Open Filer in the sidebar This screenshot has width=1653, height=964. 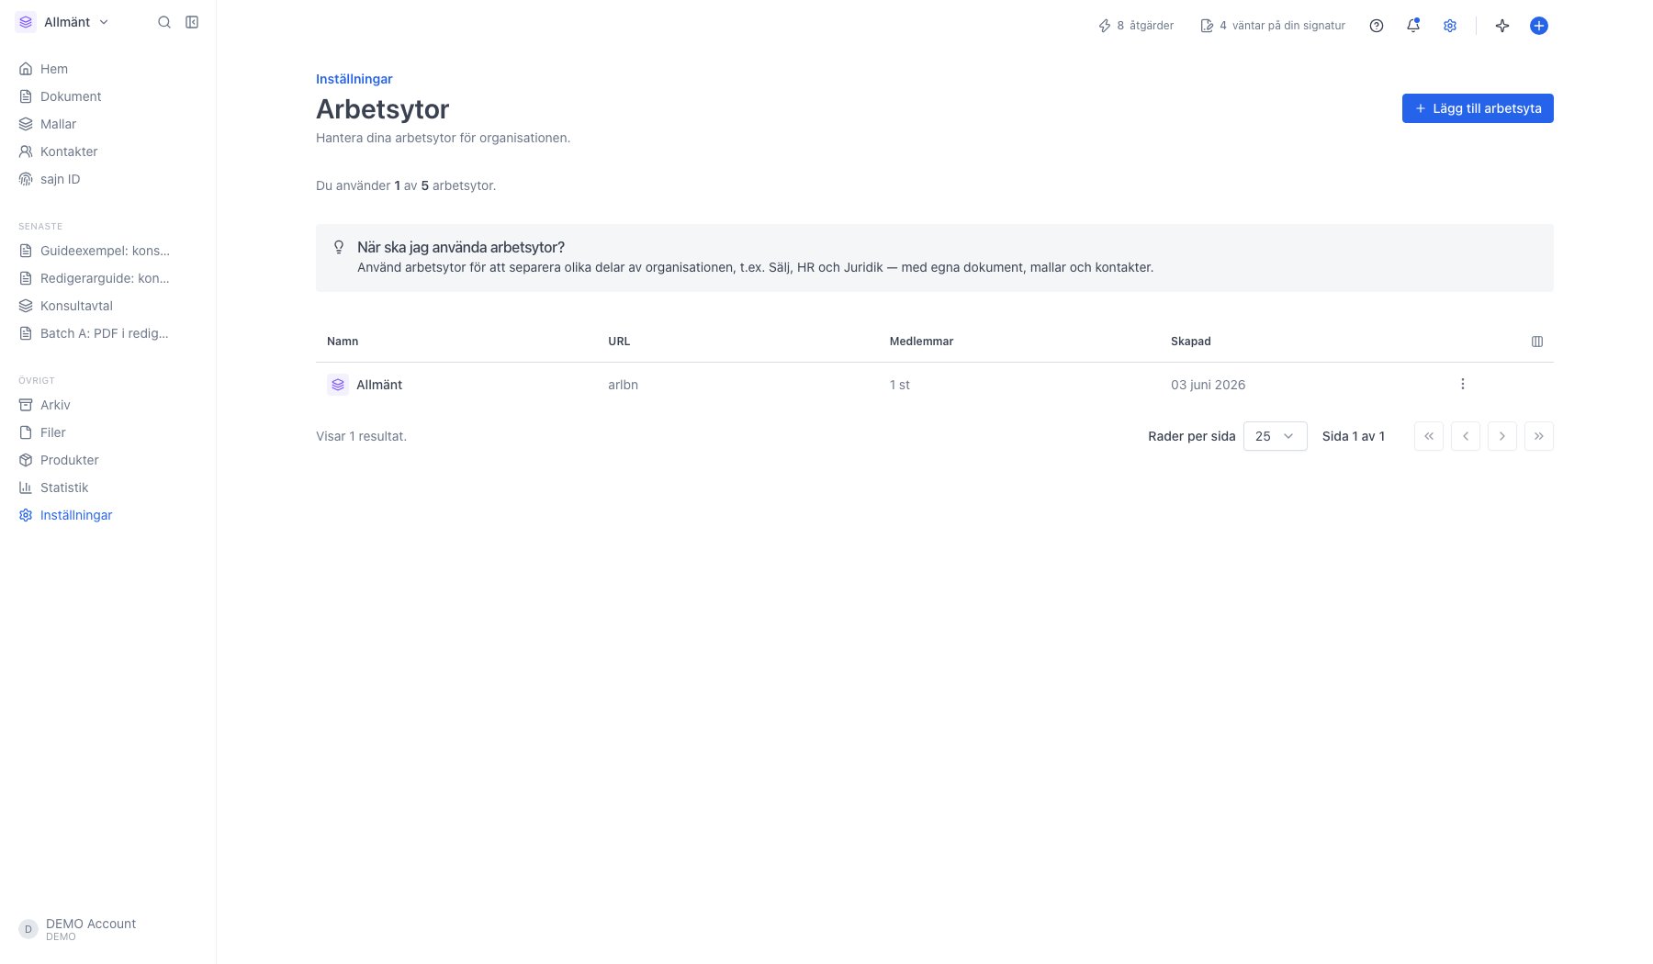(108, 432)
